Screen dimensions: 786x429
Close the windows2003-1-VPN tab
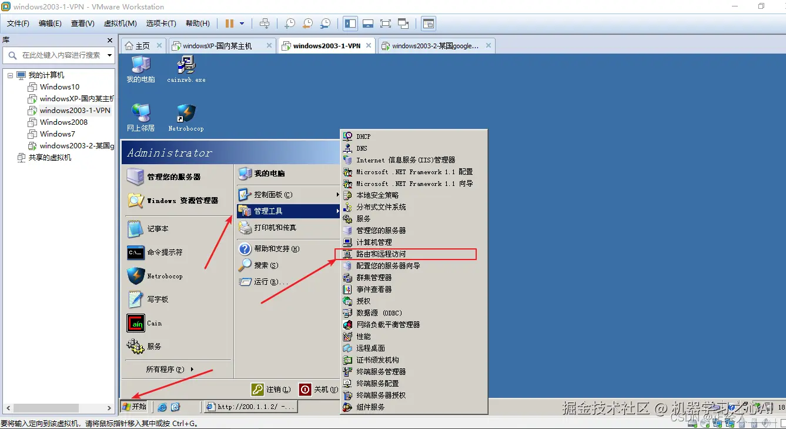369,45
